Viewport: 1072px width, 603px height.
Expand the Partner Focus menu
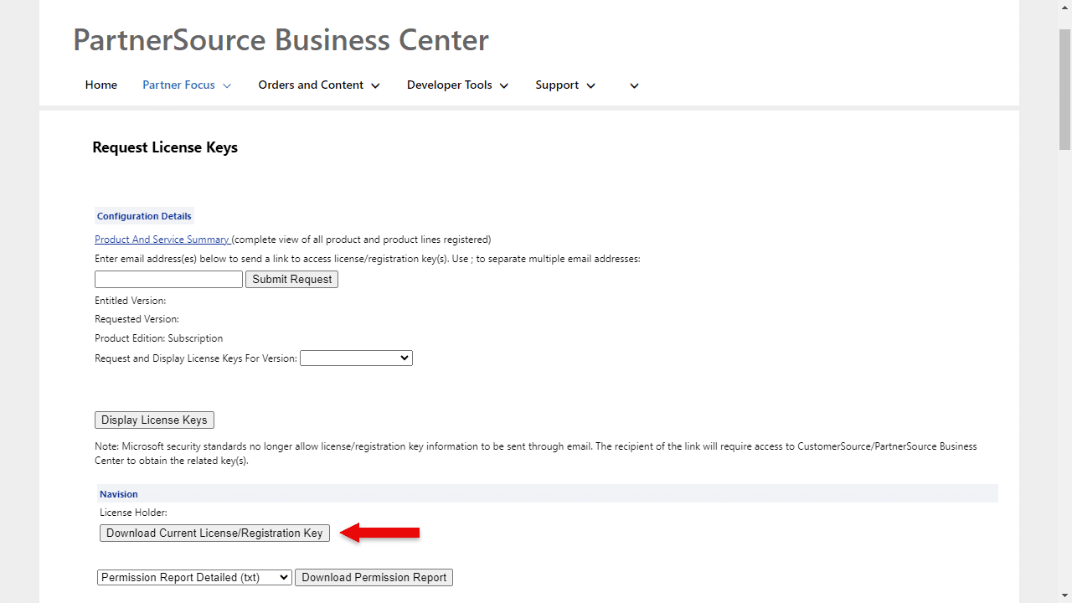187,85
